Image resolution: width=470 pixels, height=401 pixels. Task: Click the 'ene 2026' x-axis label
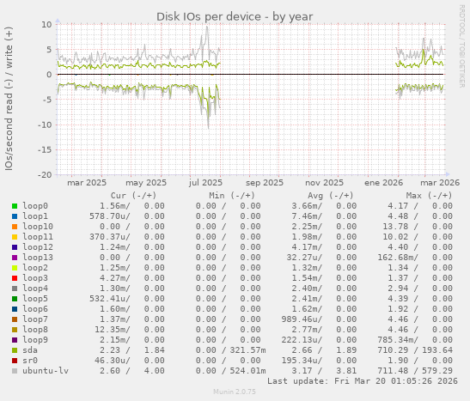tap(384, 183)
